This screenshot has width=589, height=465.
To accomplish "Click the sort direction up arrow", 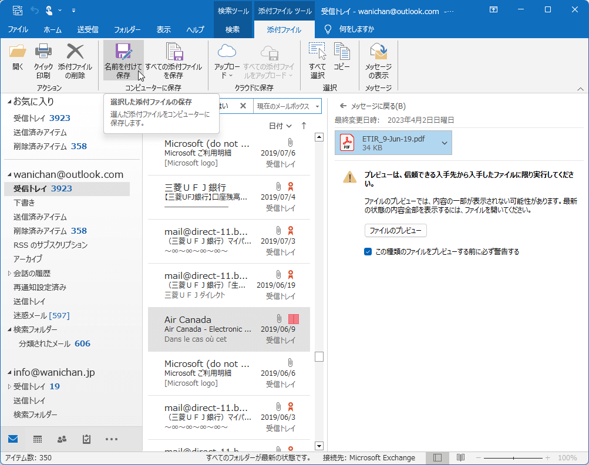I will pos(304,126).
